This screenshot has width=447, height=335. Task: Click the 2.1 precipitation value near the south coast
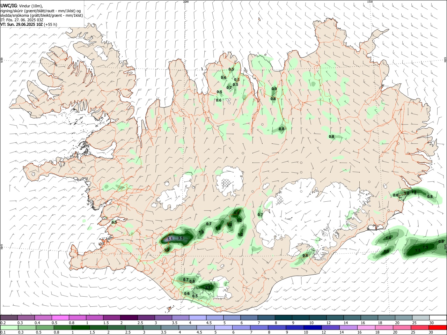click(x=208, y=288)
